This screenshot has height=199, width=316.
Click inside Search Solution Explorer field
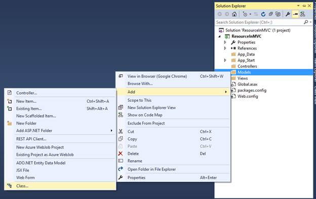259,22
